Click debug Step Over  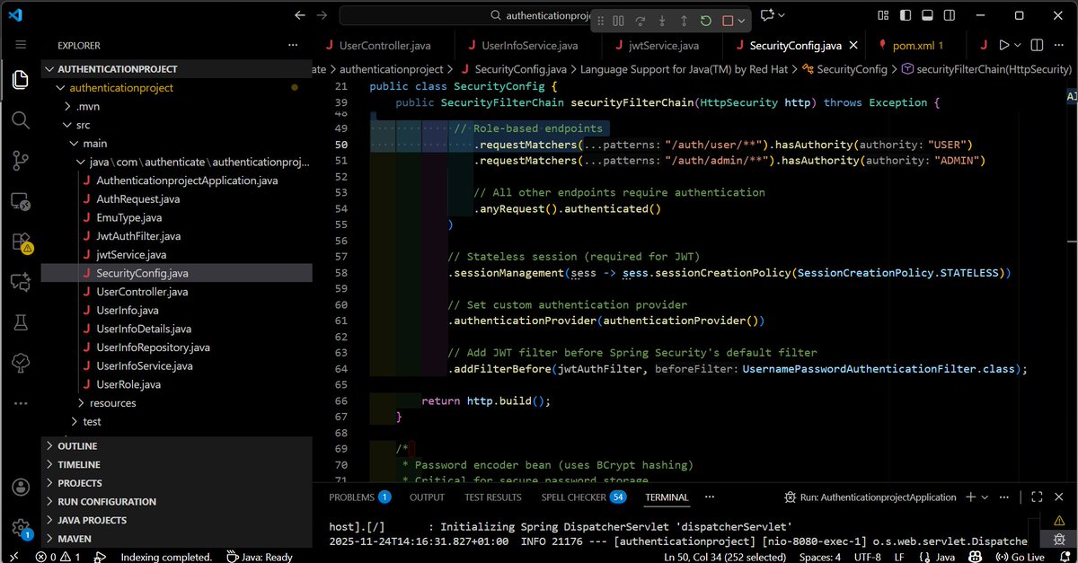(x=641, y=21)
